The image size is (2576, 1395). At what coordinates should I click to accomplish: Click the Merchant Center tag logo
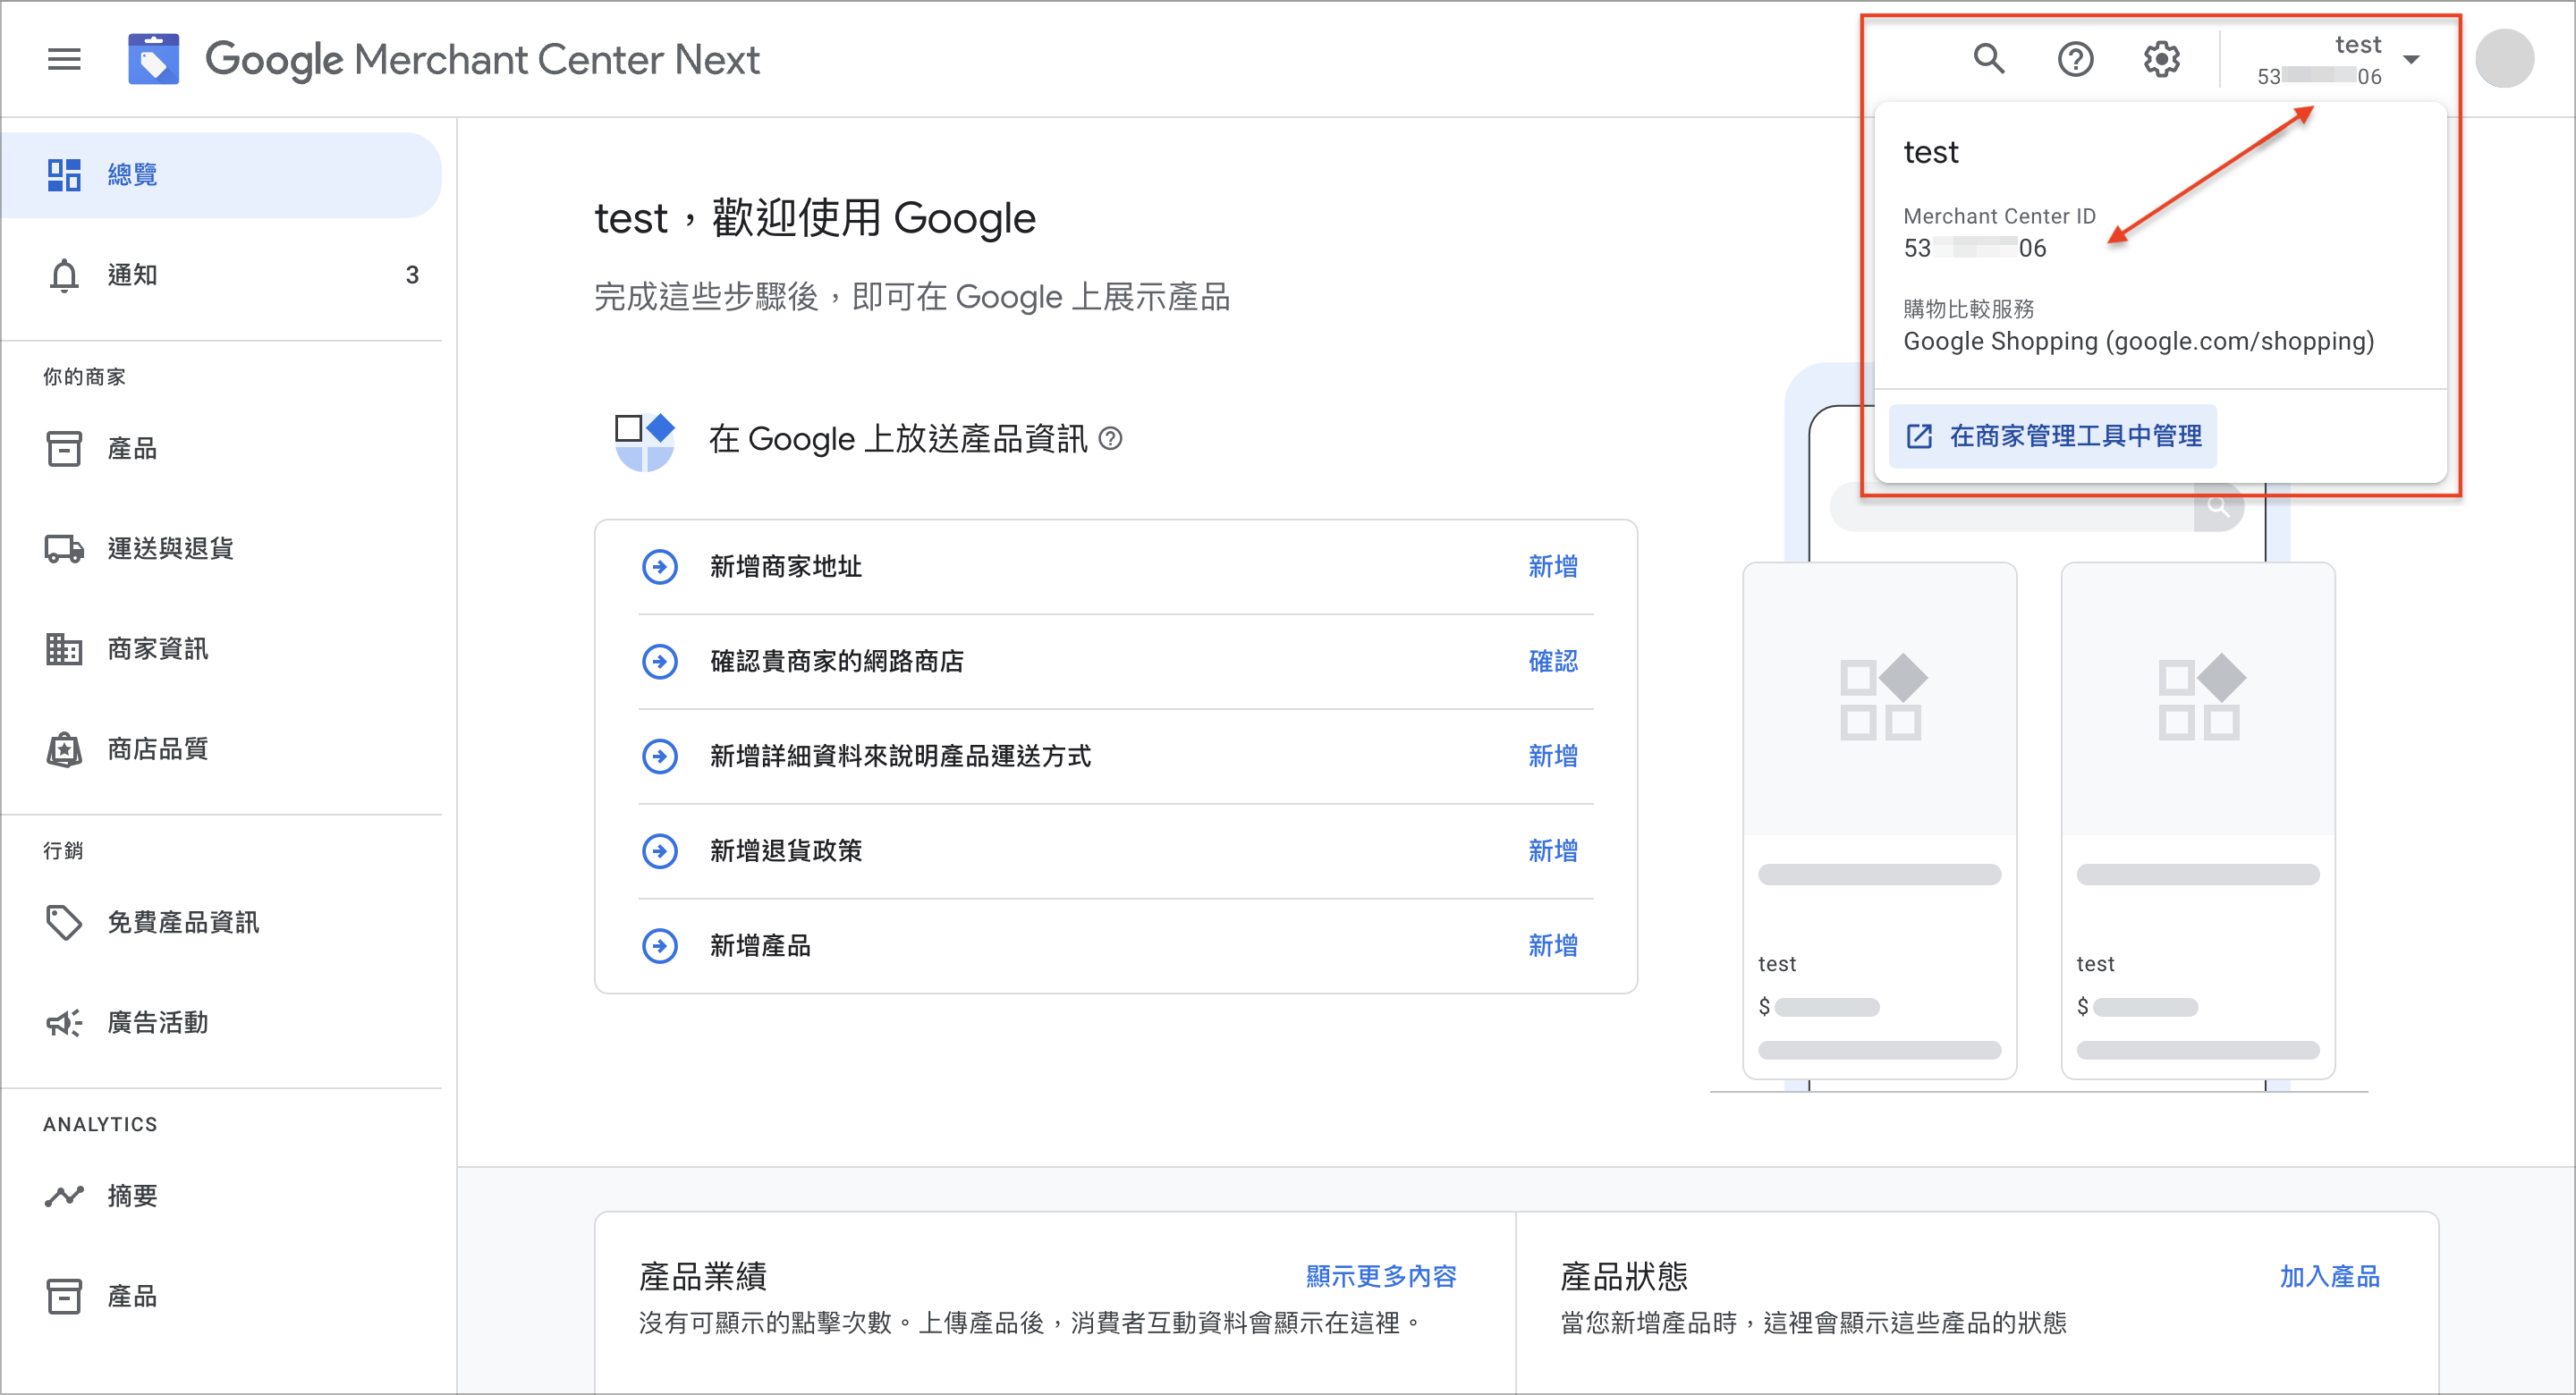click(153, 59)
